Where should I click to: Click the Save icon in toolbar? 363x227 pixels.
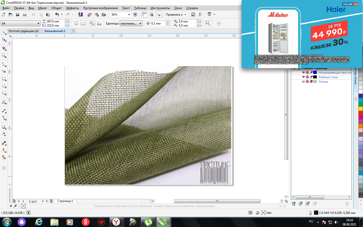[x=17, y=15]
